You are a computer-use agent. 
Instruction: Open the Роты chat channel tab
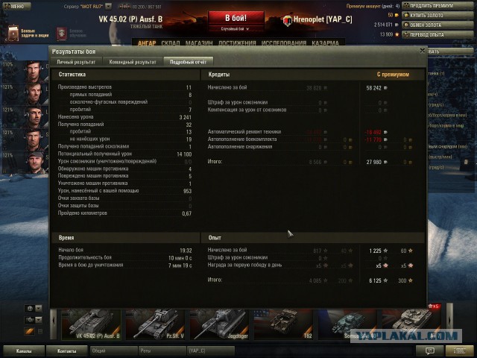coord(162,351)
